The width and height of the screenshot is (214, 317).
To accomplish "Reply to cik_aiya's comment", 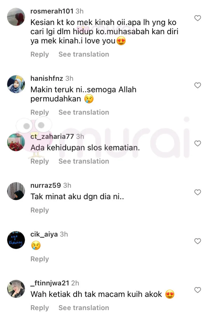I will [40, 259].
